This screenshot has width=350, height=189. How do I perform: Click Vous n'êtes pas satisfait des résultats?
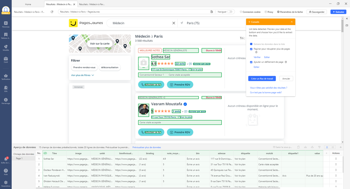click(x=269, y=88)
